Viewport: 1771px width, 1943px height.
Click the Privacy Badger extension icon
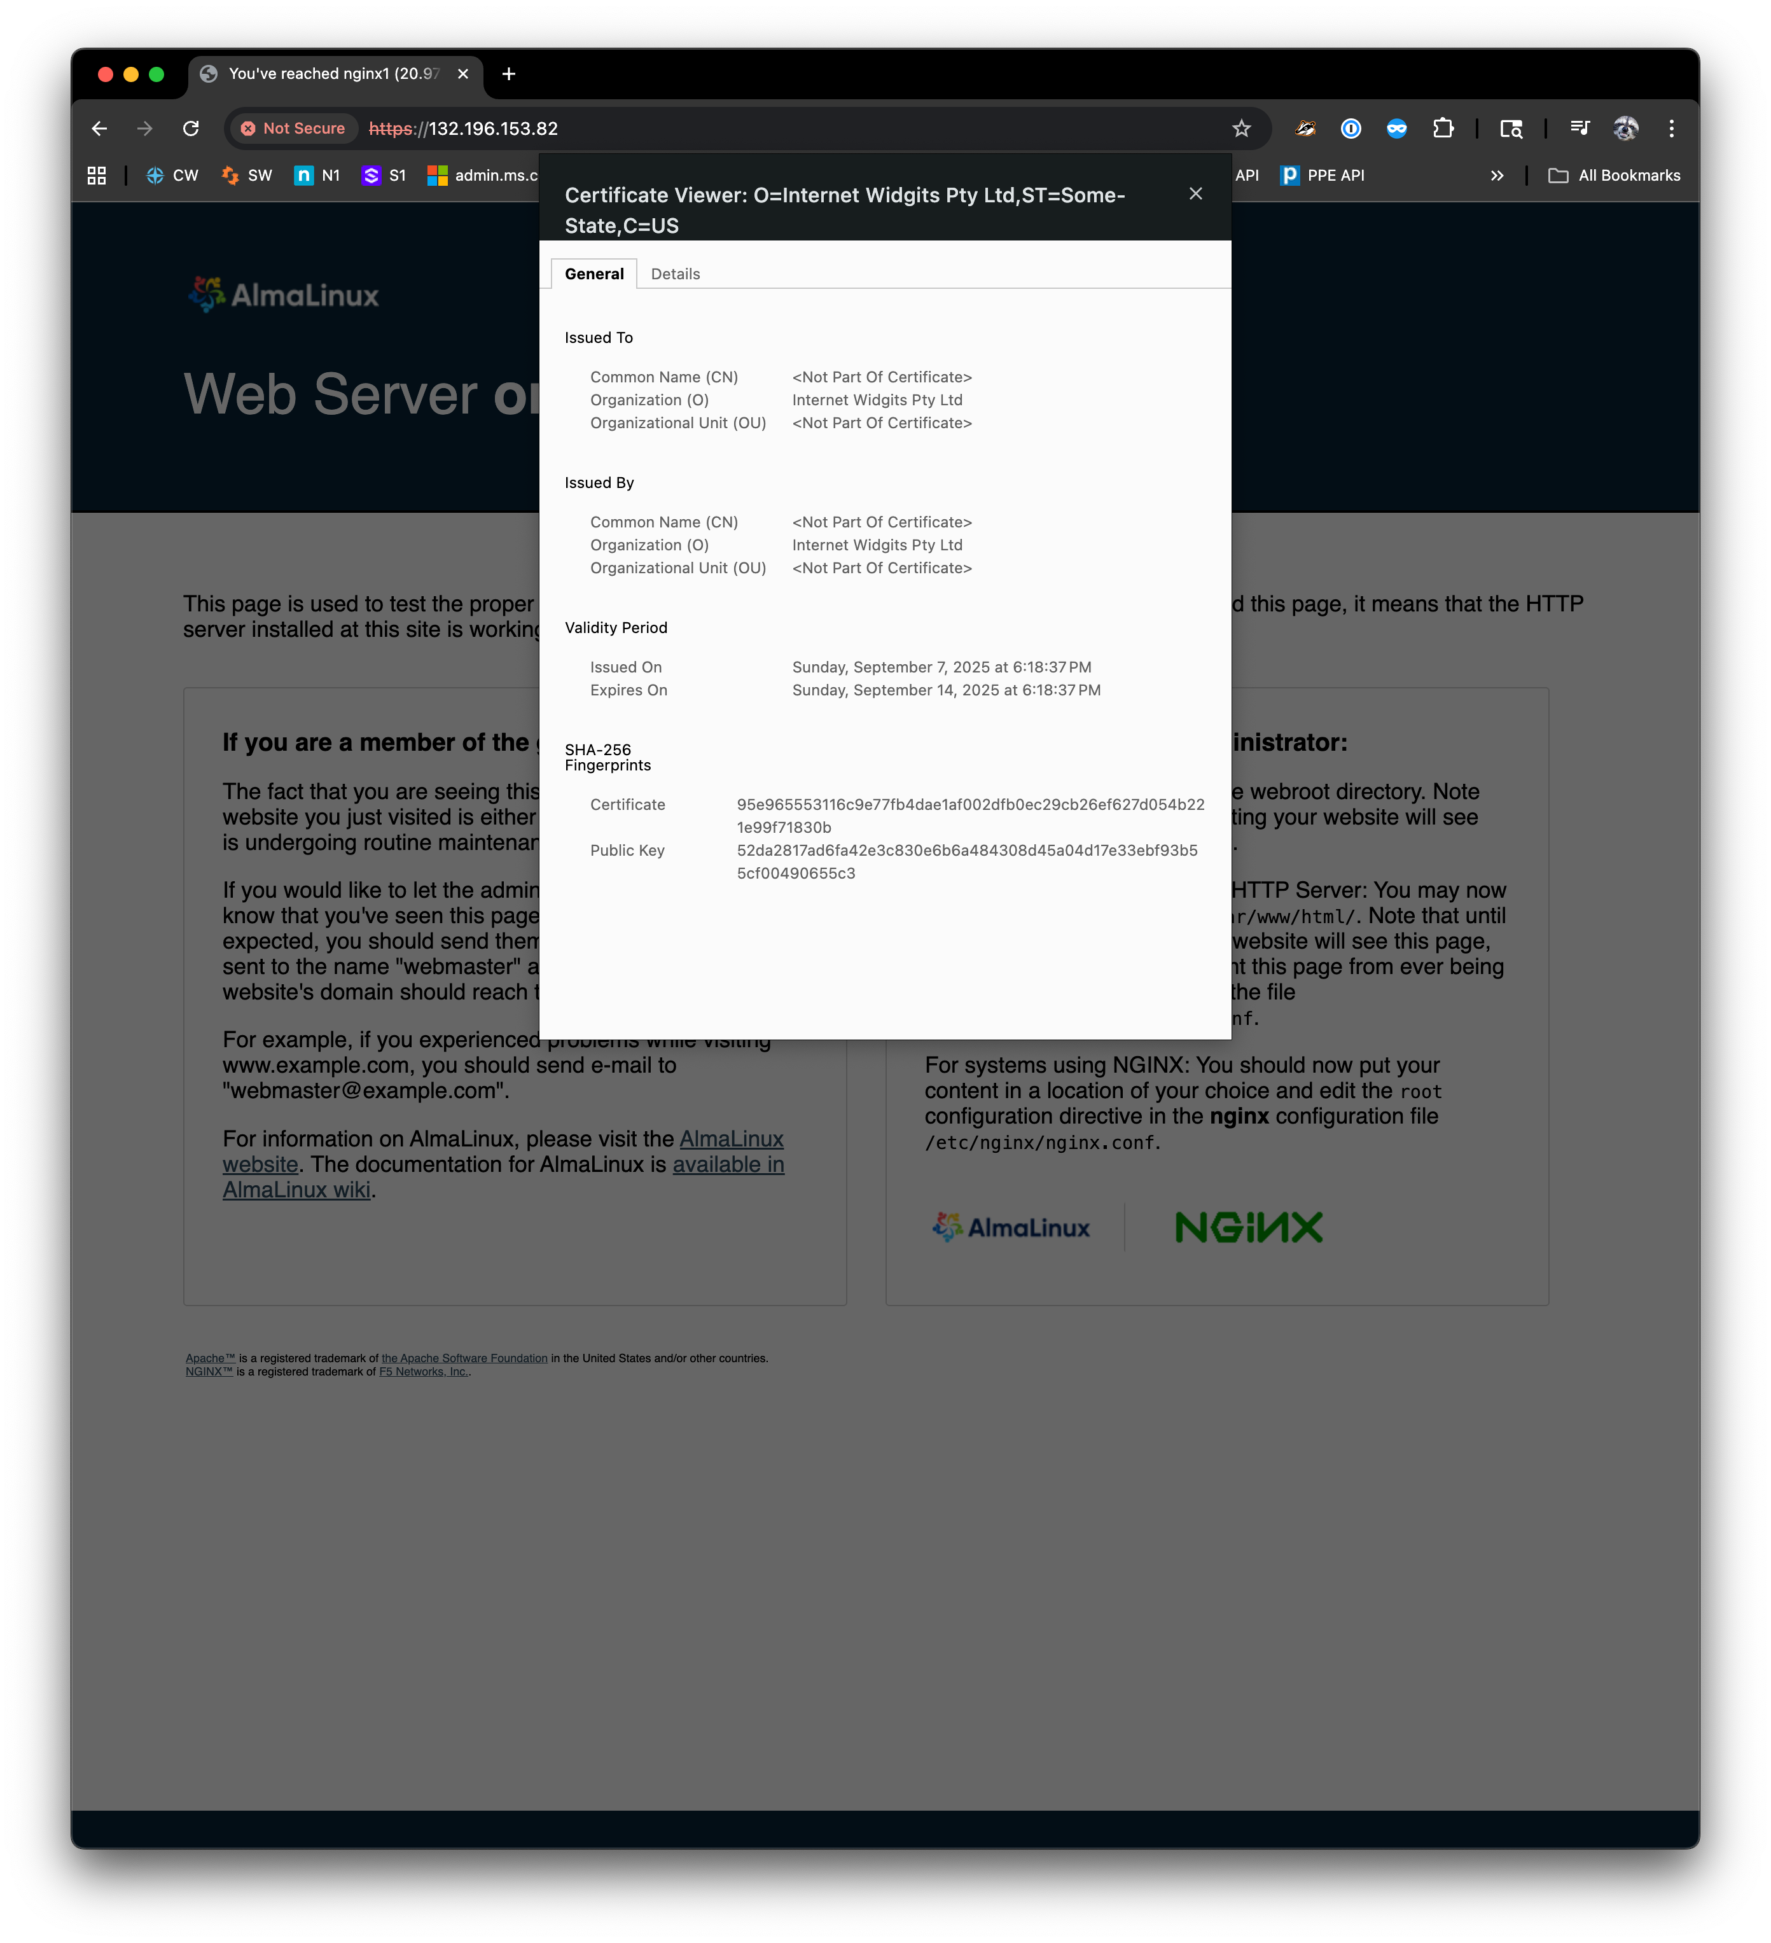(1305, 128)
